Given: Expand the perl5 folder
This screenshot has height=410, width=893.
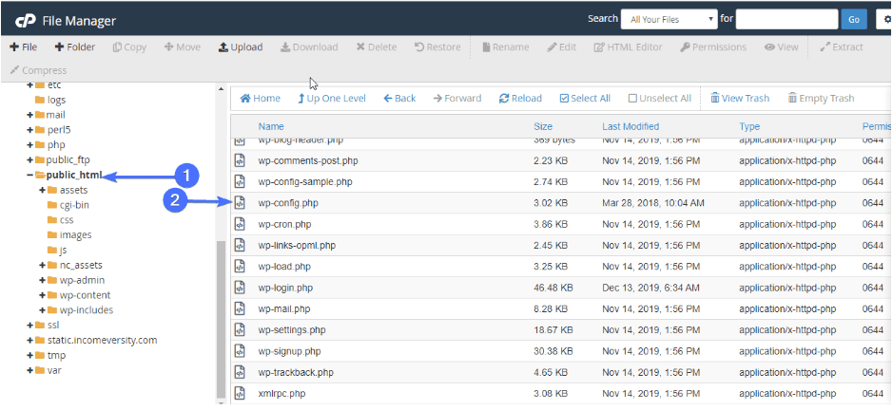Looking at the screenshot, I should point(29,130).
